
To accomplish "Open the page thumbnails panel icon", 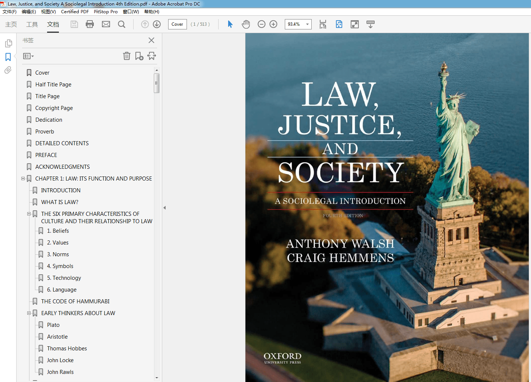I will click(x=8, y=43).
